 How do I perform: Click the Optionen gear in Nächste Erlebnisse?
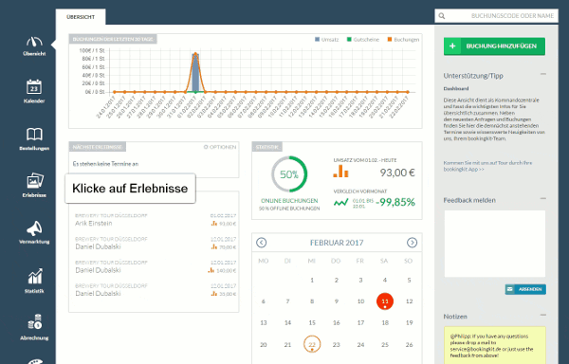206,147
